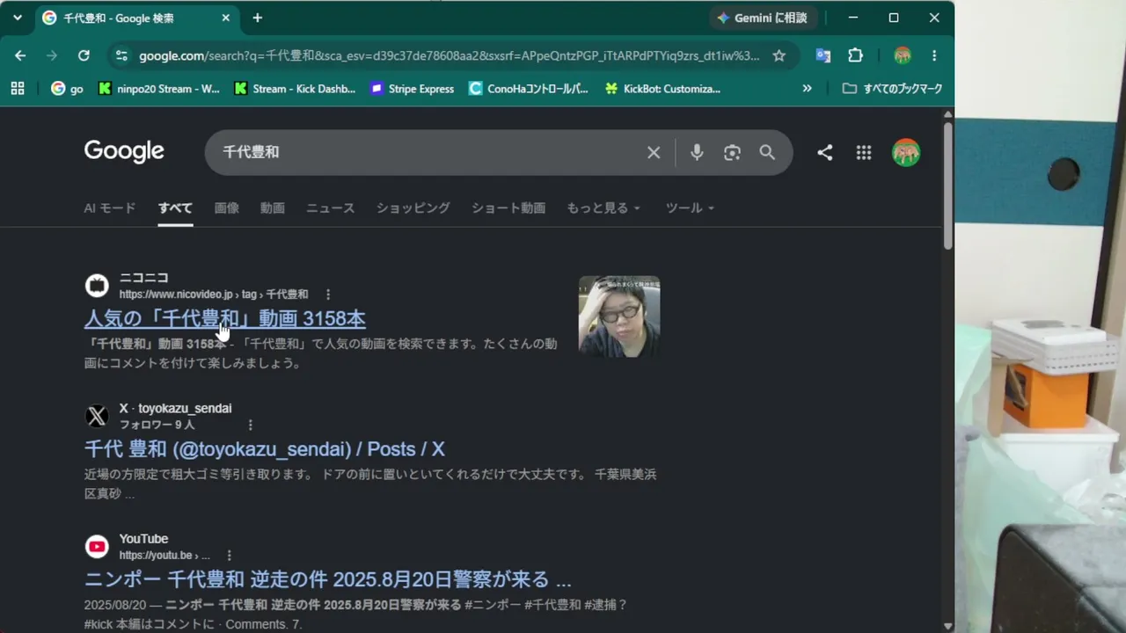
Task: Open the 千代 豊和 (@toyokazu_sendai) X result
Action: tap(265, 449)
